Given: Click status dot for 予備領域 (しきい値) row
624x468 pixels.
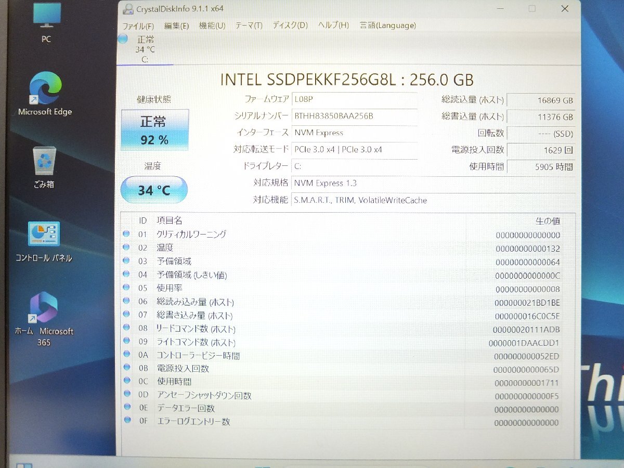Looking at the screenshot, I should point(126,275).
